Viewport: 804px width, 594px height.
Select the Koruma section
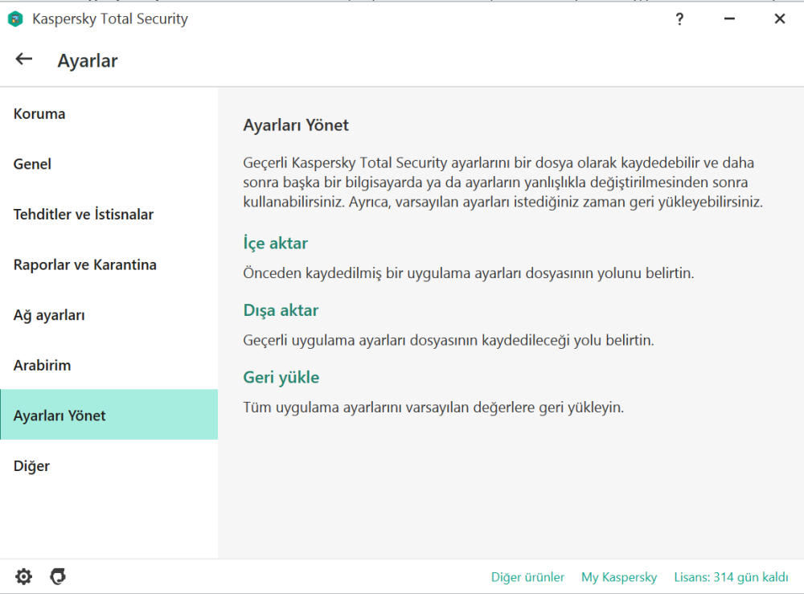tap(39, 113)
